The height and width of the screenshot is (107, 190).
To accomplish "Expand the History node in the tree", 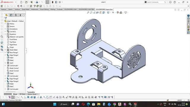I will [x=5, y=24].
